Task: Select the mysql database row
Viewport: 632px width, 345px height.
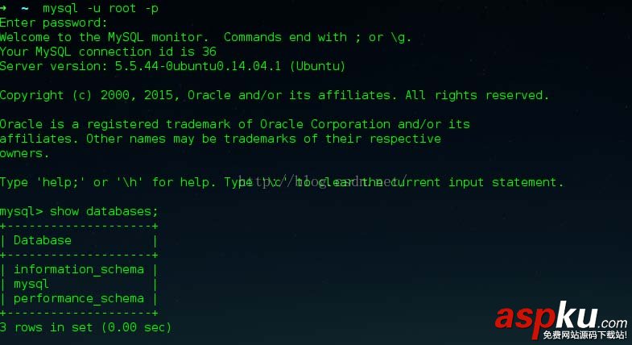Action: click(31, 284)
